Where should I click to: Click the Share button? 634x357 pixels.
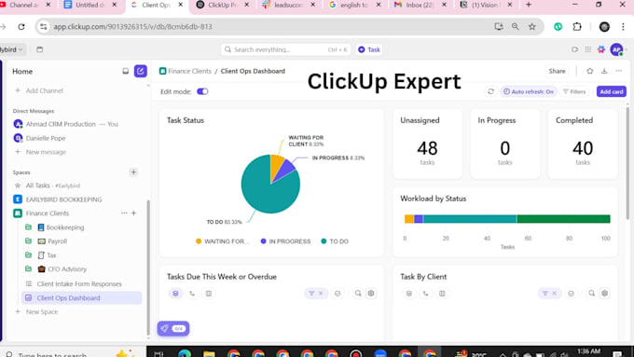557,71
